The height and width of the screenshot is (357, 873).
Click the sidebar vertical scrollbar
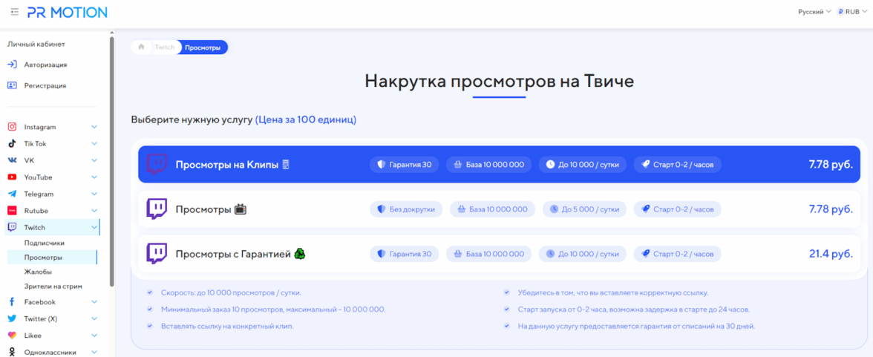point(112,163)
